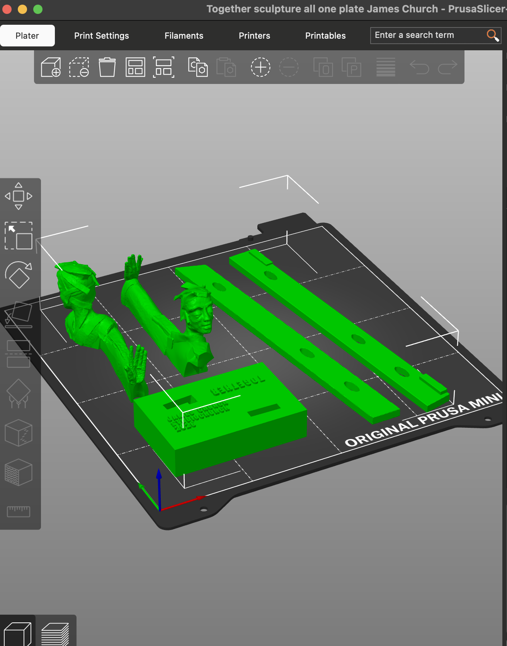
Task: Click the Paste clipboard icon
Action: [226, 67]
